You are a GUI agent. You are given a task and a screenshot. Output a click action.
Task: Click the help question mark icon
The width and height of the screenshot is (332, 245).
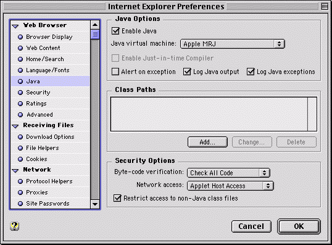click(x=14, y=226)
